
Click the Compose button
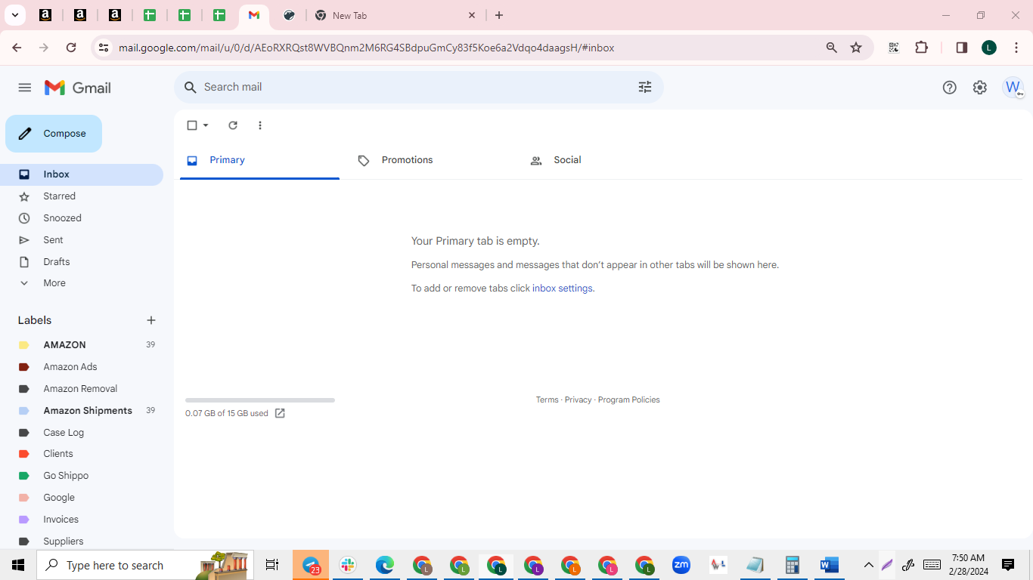[54, 134]
